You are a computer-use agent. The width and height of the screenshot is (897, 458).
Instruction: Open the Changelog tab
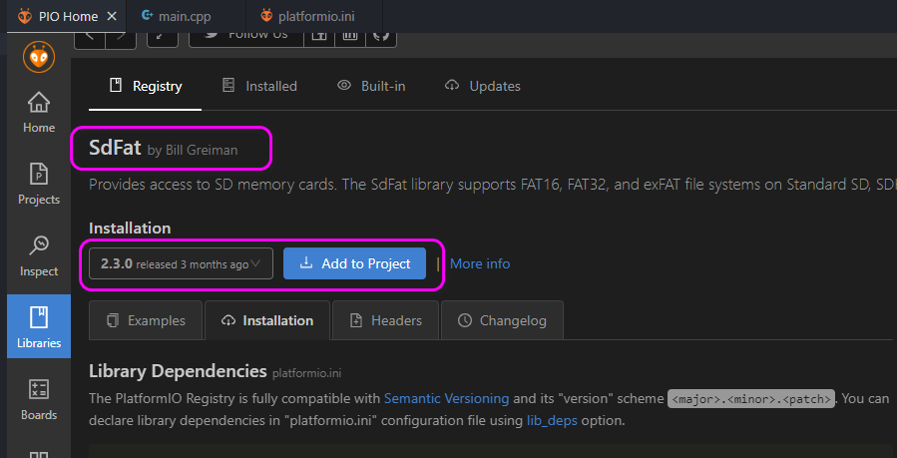pos(502,320)
